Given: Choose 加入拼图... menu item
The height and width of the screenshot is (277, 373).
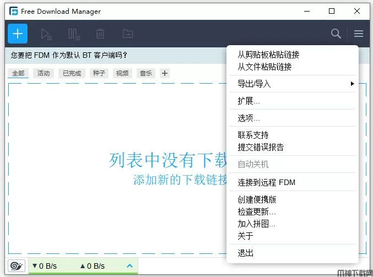Looking at the screenshot, I should 256,224.
